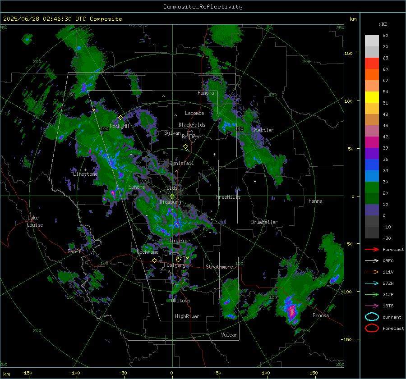Click the 100 tick on the right axis
This screenshot has width=406, height=379.
pyautogui.click(x=348, y=101)
